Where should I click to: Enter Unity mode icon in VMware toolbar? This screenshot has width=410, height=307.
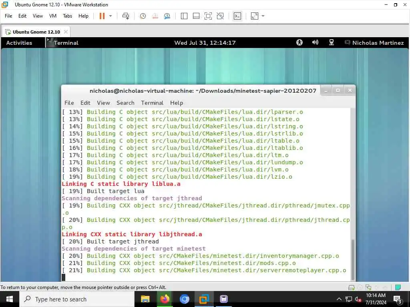pyautogui.click(x=220, y=16)
